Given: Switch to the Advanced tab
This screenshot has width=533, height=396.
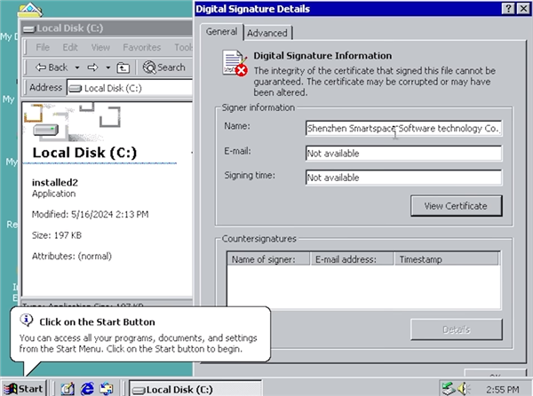Looking at the screenshot, I should coord(266,33).
